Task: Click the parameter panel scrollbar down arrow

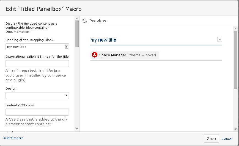Action: click(77, 129)
